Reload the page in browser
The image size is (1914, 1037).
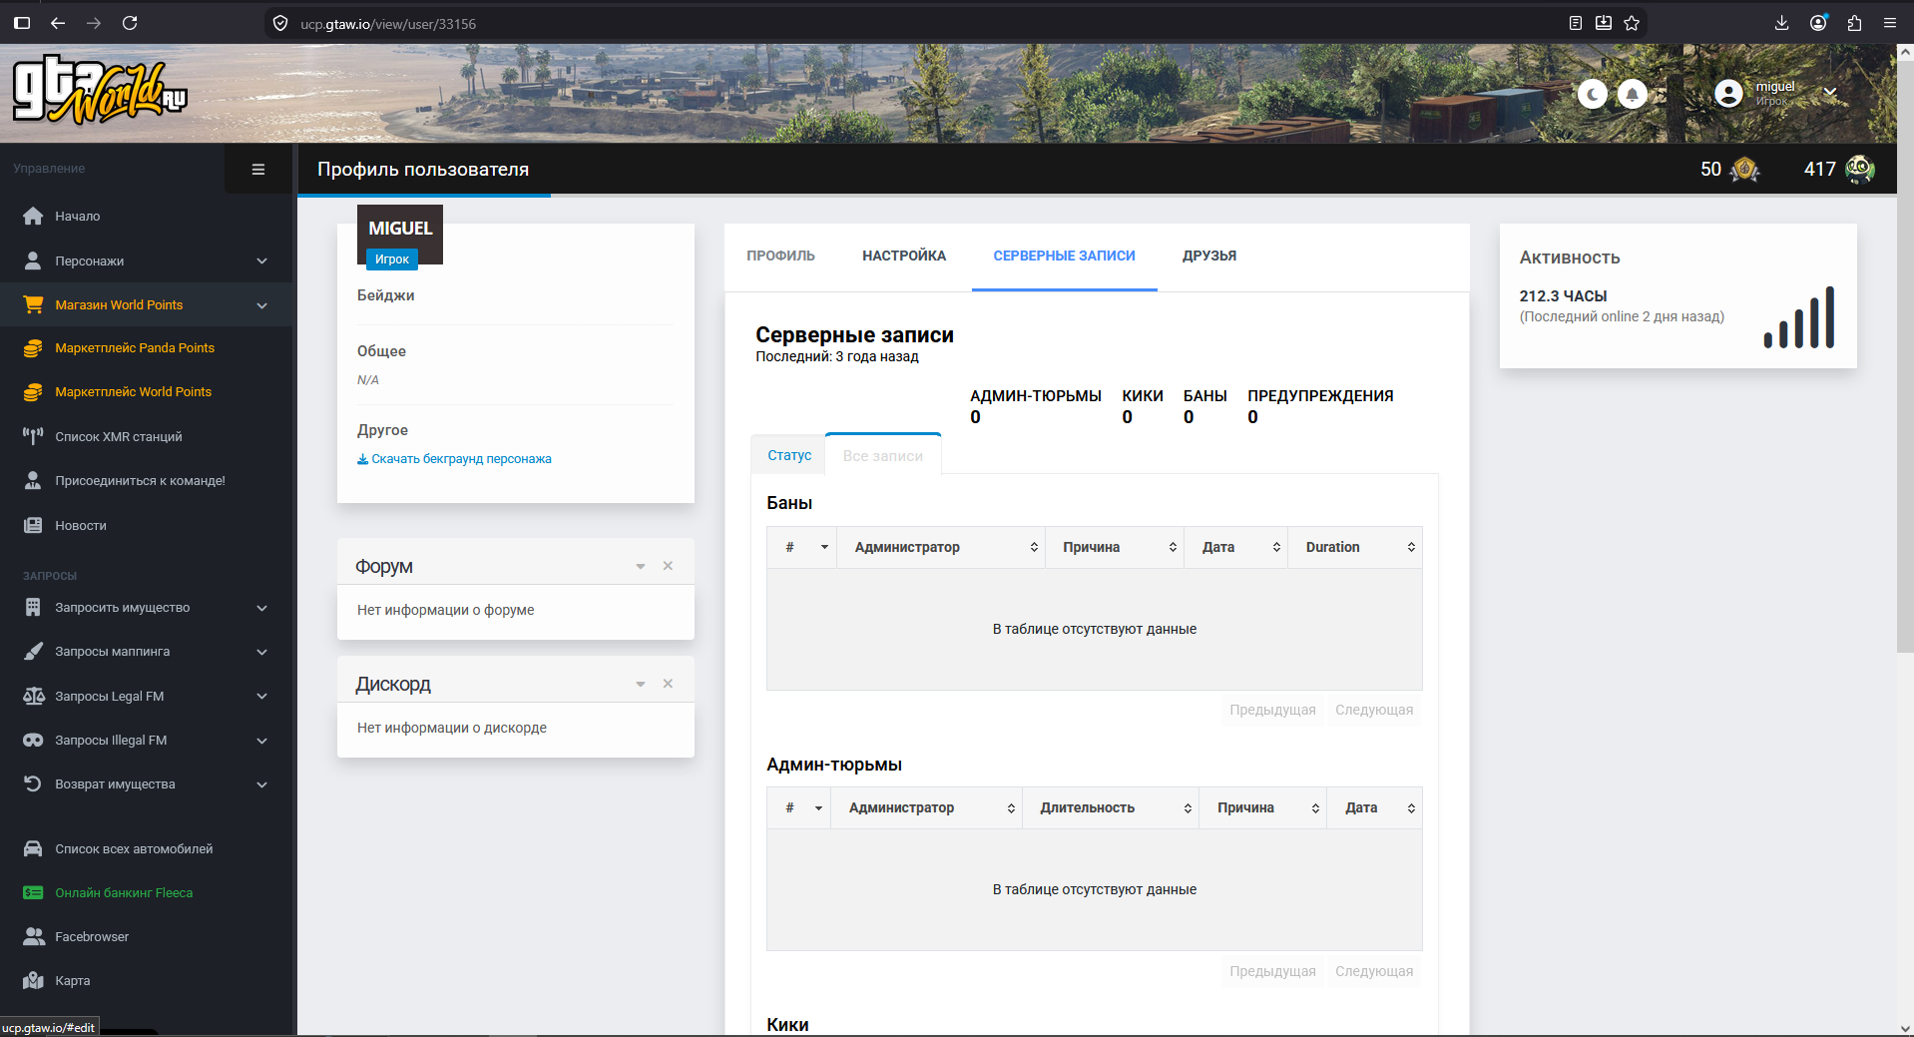pyautogui.click(x=130, y=23)
